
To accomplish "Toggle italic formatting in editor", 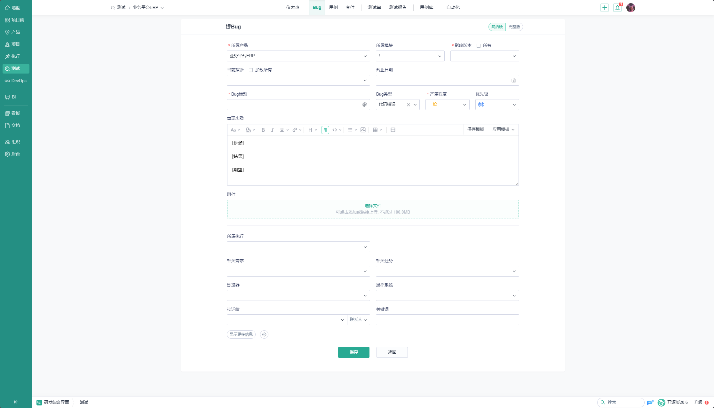I will pyautogui.click(x=272, y=130).
